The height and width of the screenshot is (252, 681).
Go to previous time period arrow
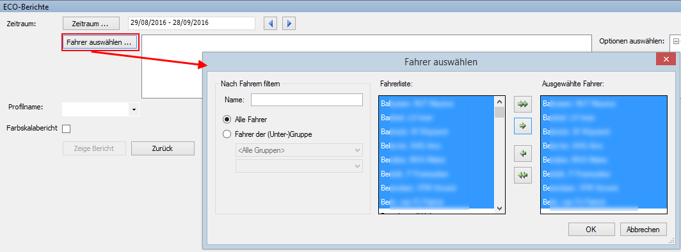(271, 24)
